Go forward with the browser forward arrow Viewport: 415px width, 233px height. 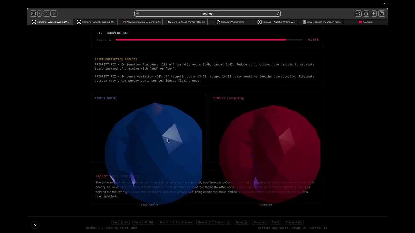tap(54, 14)
